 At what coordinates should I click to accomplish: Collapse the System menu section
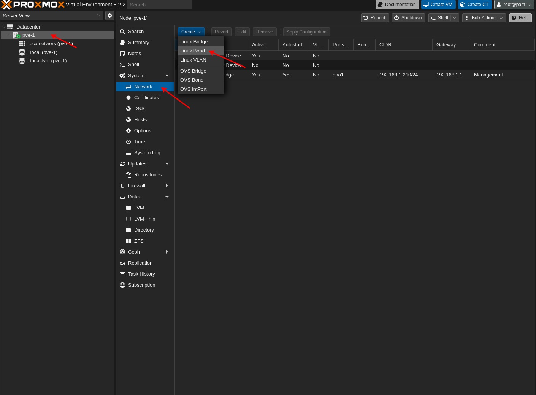(167, 76)
